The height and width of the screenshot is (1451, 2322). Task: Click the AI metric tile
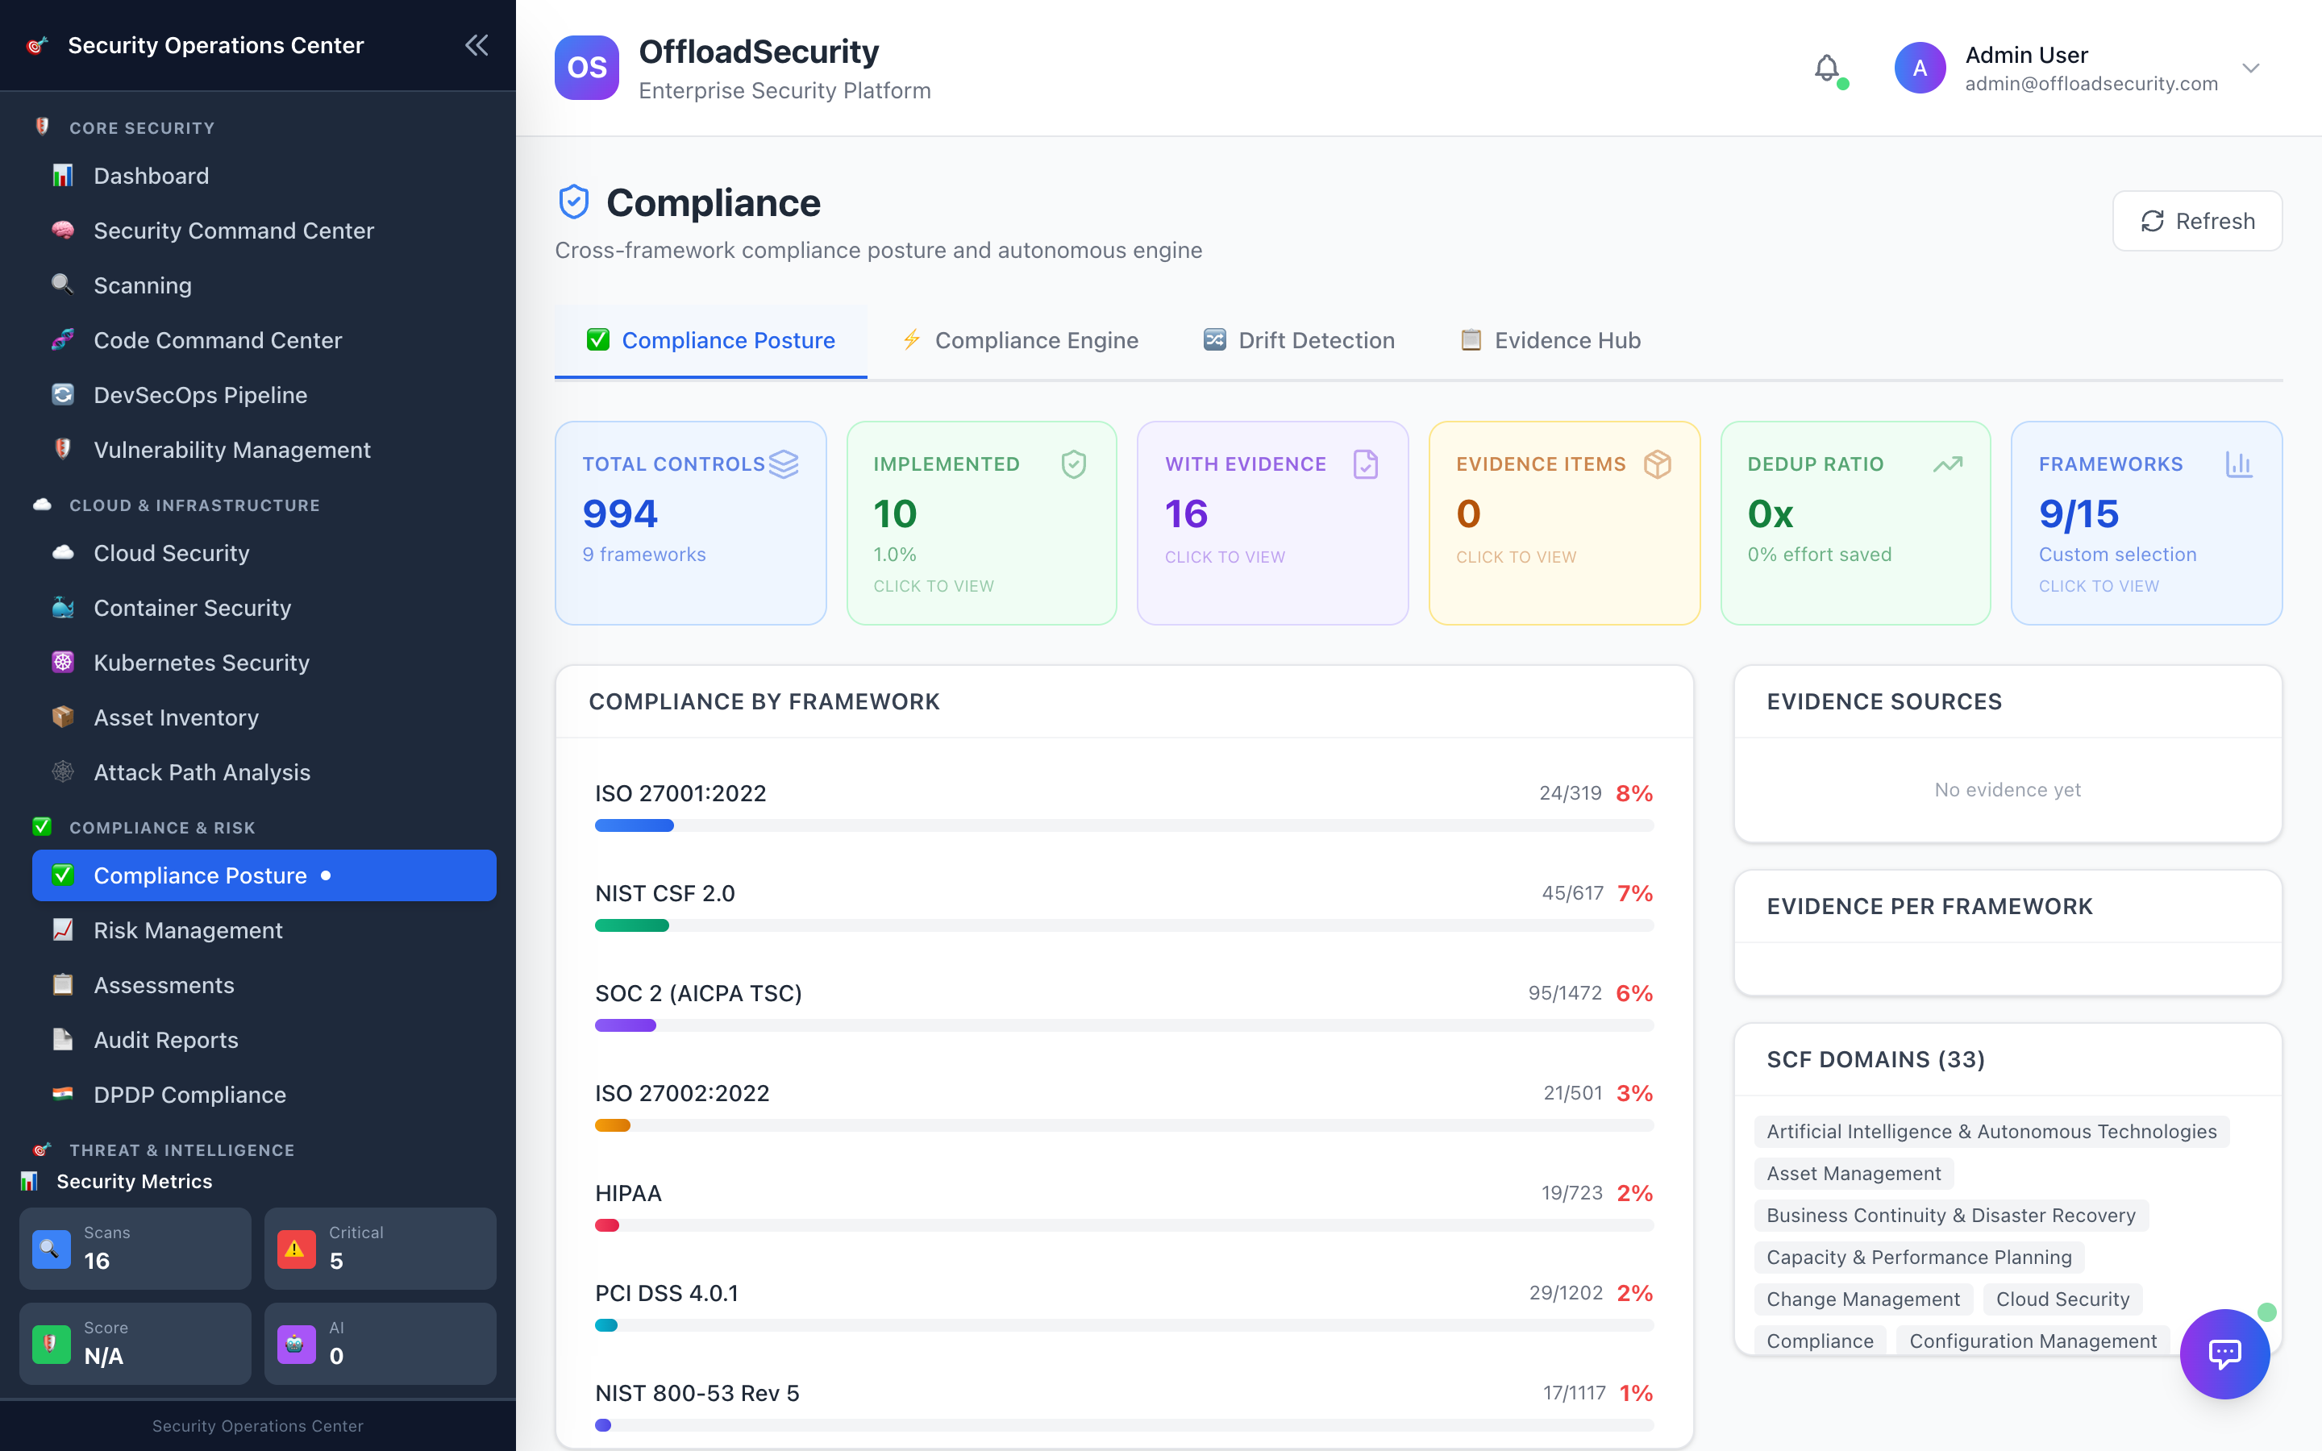tap(380, 1342)
